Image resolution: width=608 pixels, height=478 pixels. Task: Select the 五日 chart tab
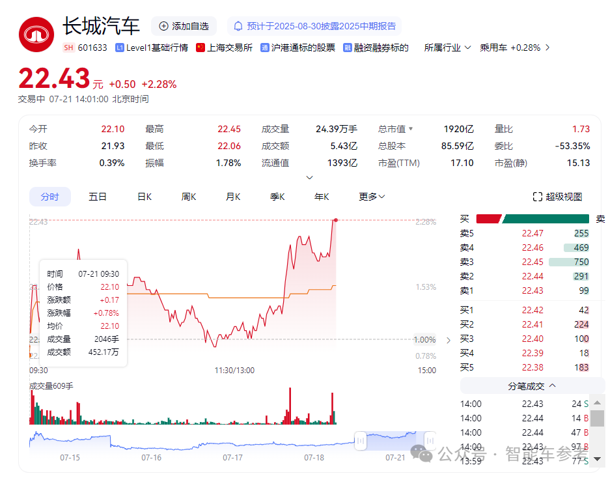point(98,197)
